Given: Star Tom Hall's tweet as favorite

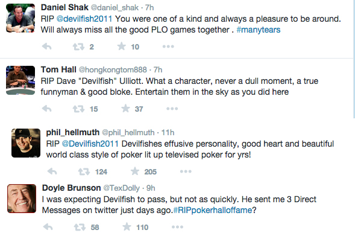Looking at the screenshot, I should pyautogui.click(x=125, y=109).
